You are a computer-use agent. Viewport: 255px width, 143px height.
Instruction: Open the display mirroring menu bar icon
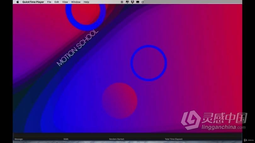[x=127, y=2]
